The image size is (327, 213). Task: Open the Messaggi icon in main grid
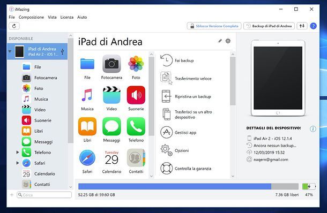point(112,126)
